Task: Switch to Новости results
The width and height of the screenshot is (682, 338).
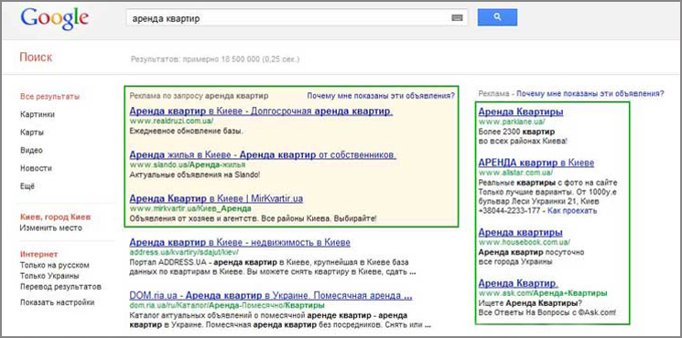Action: [x=36, y=168]
